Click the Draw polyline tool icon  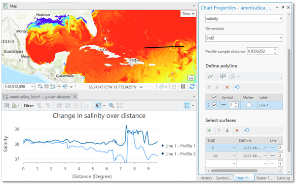tap(210, 76)
